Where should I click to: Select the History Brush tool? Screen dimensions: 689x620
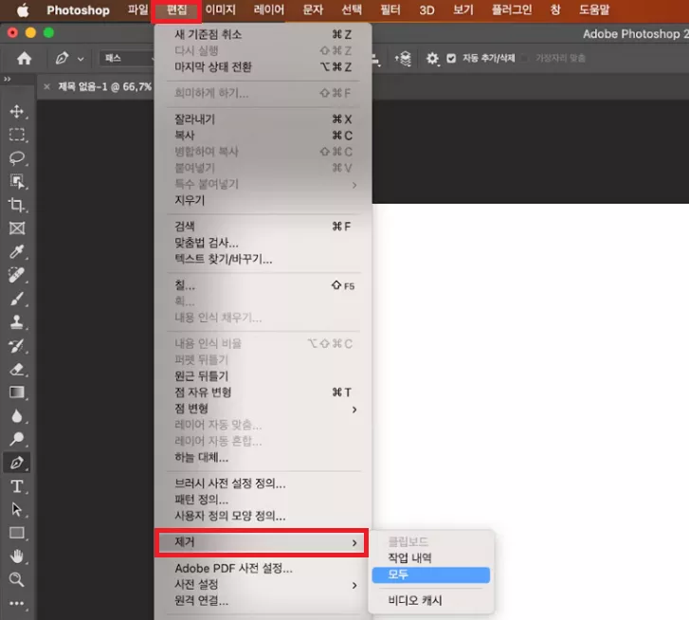pos(17,346)
